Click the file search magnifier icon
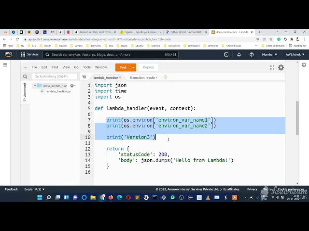 pos(25,77)
